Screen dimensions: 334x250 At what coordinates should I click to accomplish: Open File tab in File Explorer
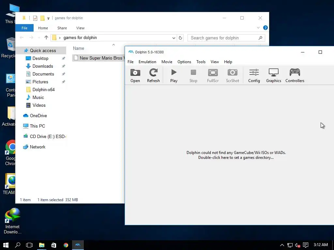point(24,28)
